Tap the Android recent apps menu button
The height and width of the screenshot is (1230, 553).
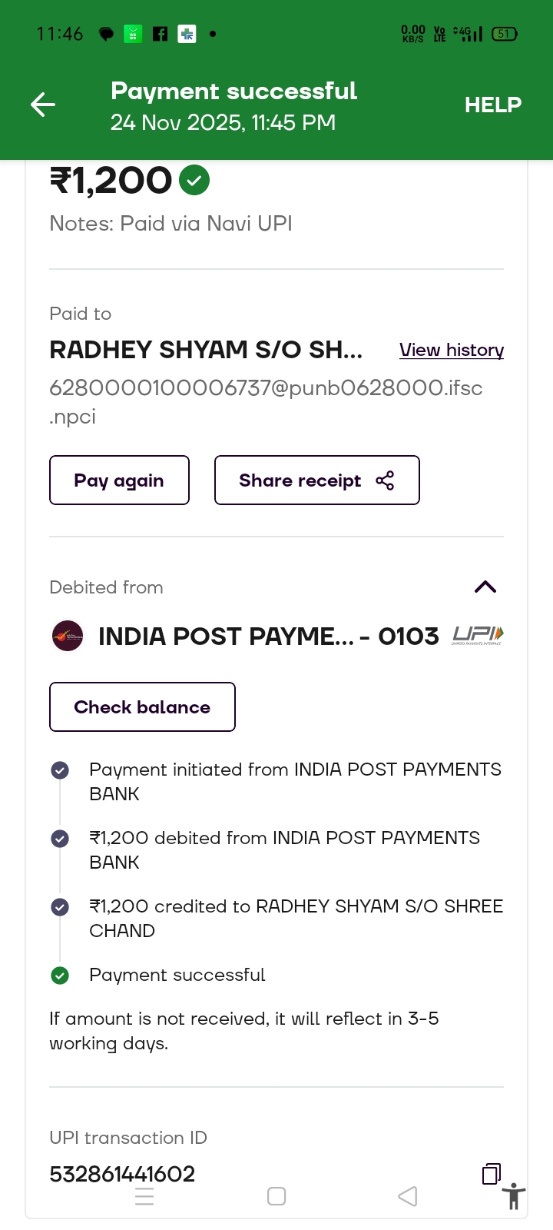point(144,1196)
